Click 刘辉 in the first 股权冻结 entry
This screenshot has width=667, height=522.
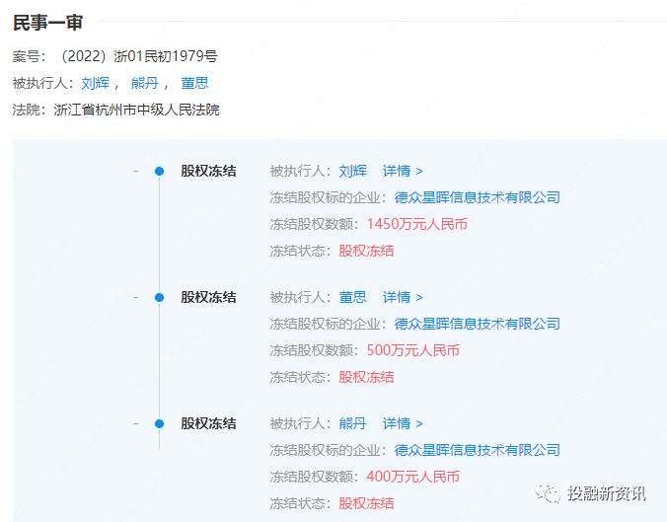click(x=352, y=171)
